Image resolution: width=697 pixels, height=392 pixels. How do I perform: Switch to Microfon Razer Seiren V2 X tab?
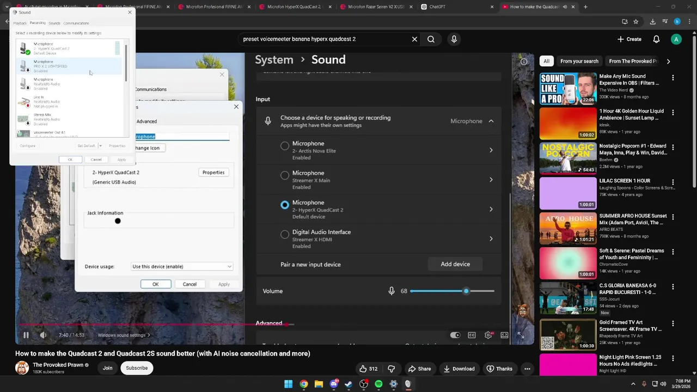376,7
